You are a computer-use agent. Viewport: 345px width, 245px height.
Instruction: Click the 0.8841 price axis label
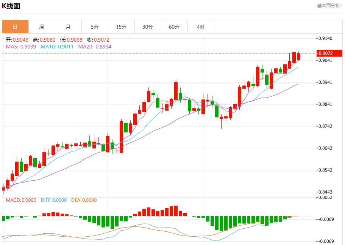tap(325, 104)
